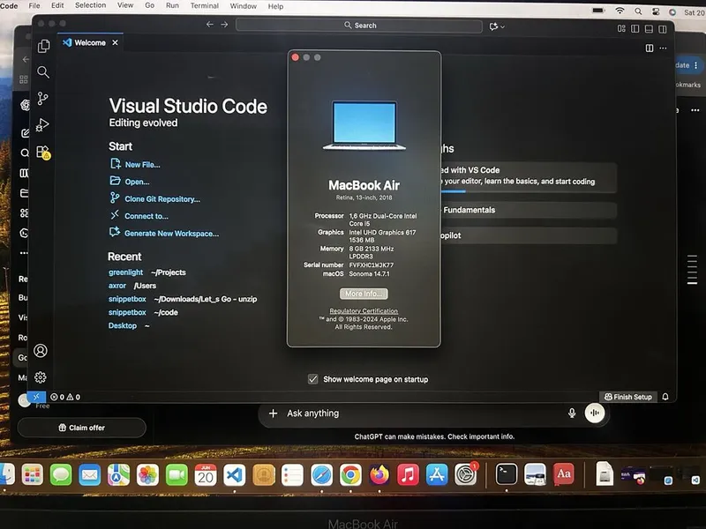
Task: Open Terminal from the Dock
Action: pos(506,474)
